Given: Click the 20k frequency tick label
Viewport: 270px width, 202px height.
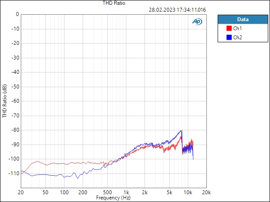Looking at the screenshot, I should (206, 193).
